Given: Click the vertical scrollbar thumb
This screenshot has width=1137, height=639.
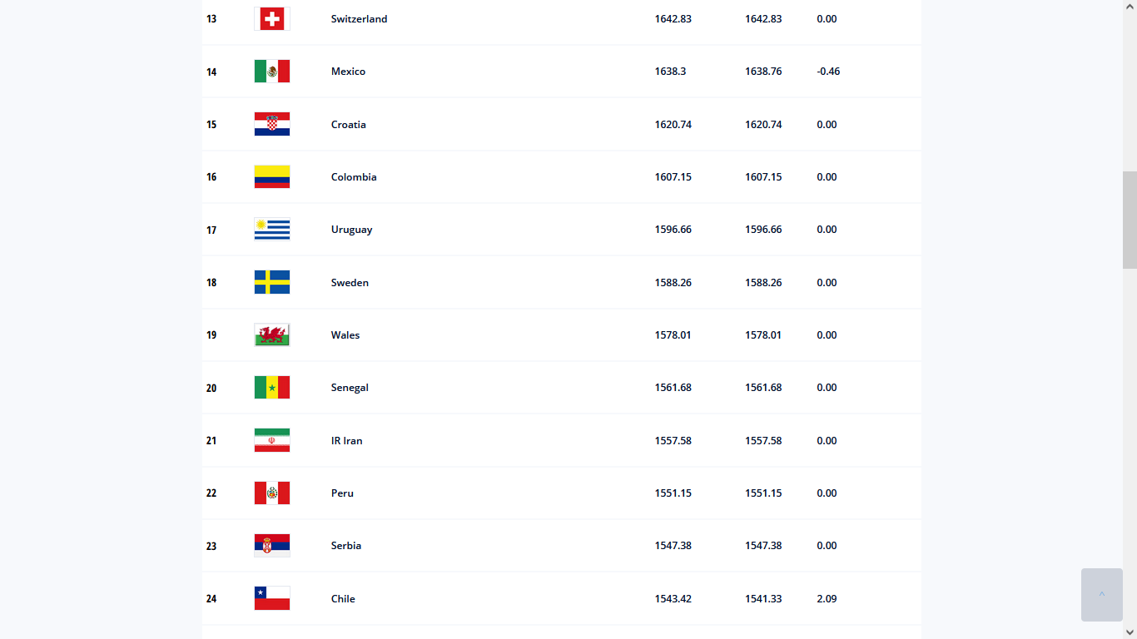Looking at the screenshot, I should click(x=1130, y=220).
